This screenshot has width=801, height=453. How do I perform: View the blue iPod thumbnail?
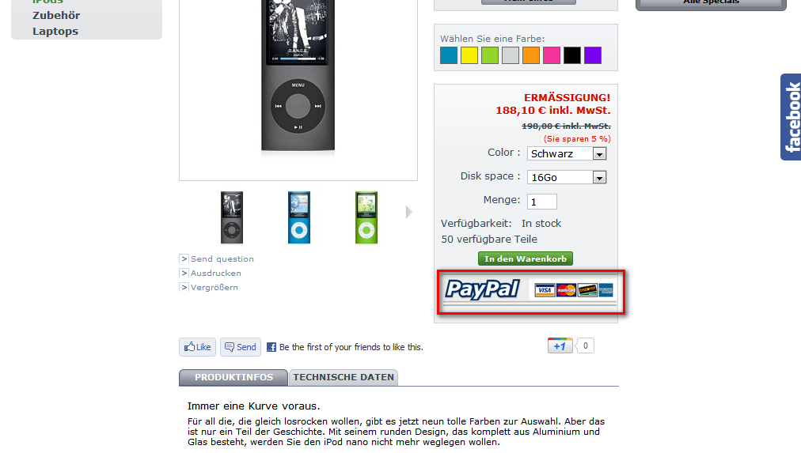point(299,217)
